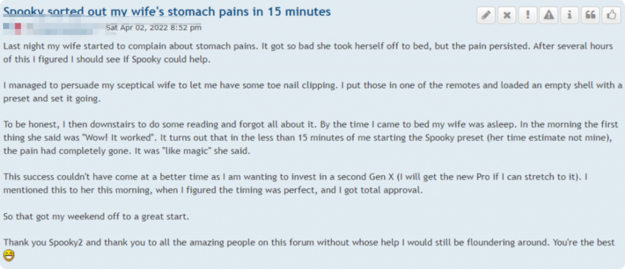Open post information with the i icon
The height and width of the screenshot is (269, 625).
pyautogui.click(x=569, y=16)
